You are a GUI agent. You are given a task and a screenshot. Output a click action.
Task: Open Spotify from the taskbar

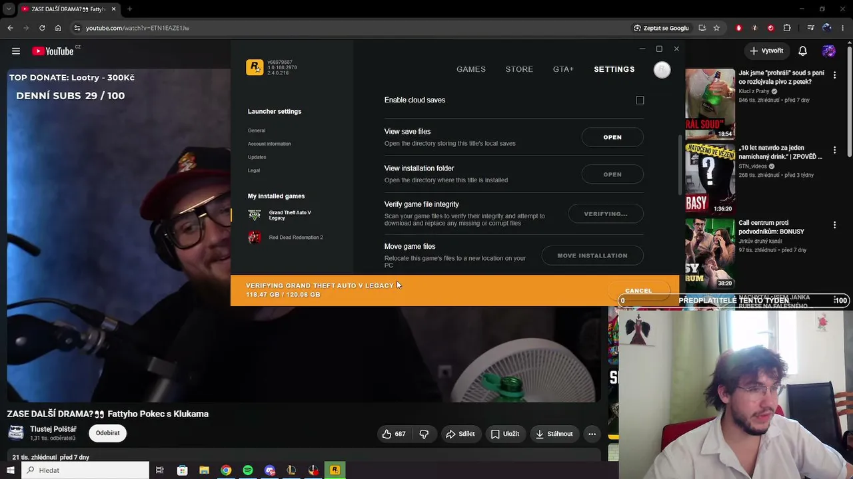tap(248, 470)
